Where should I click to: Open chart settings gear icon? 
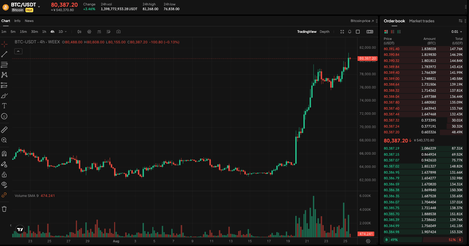(89, 32)
